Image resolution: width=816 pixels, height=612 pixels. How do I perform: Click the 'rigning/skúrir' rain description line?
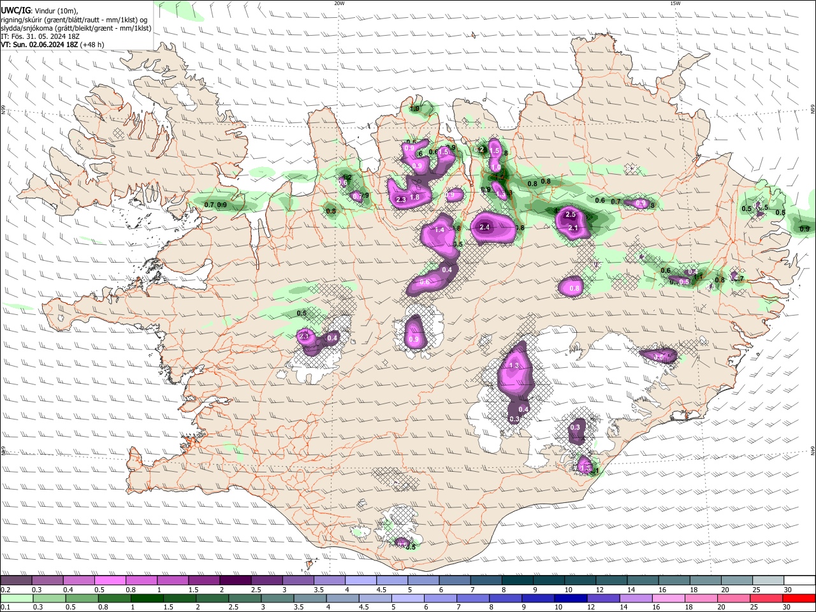[74, 19]
